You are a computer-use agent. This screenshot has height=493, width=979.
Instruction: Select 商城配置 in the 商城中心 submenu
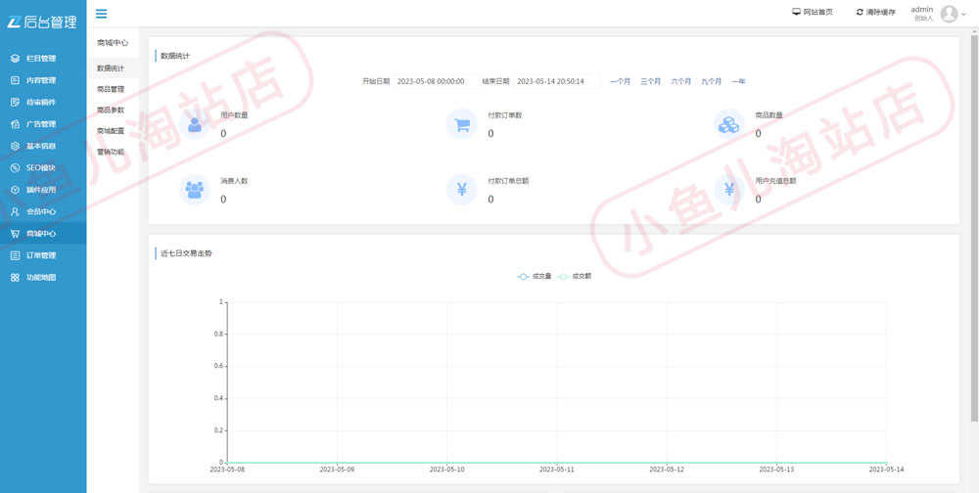(113, 131)
